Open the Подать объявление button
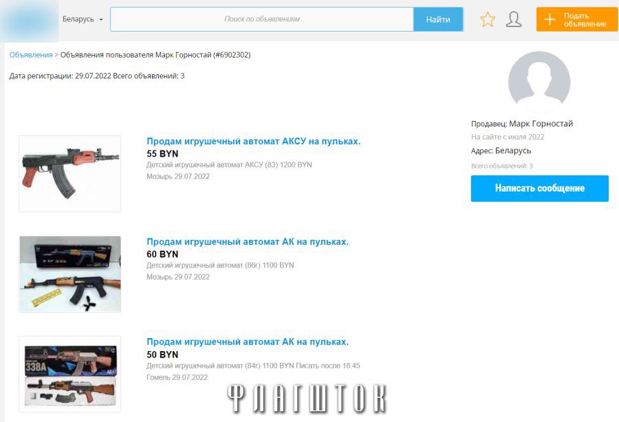Image resolution: width=619 pixels, height=422 pixels. (576, 19)
